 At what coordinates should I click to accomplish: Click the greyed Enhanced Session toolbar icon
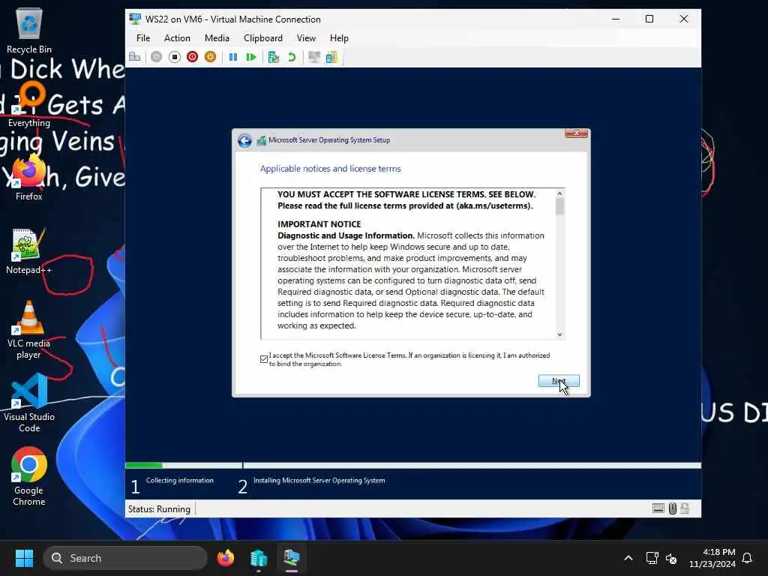(314, 57)
